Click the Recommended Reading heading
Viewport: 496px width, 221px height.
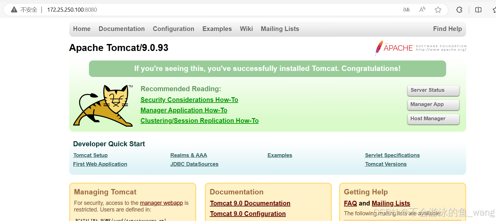[181, 89]
